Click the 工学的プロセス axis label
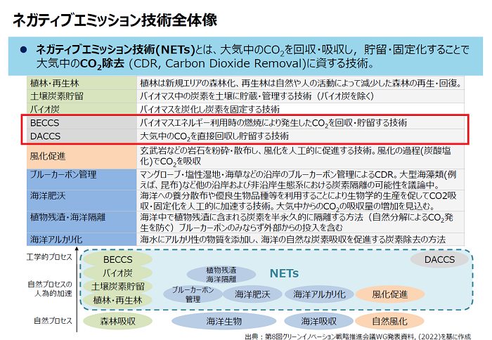This screenshot has height=340, width=492. point(48,258)
